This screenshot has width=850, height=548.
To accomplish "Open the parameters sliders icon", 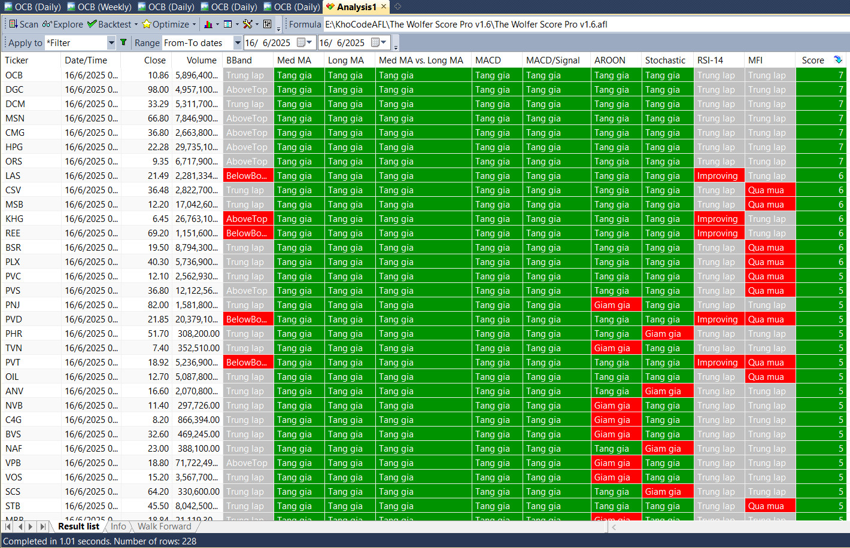I will tap(268, 25).
